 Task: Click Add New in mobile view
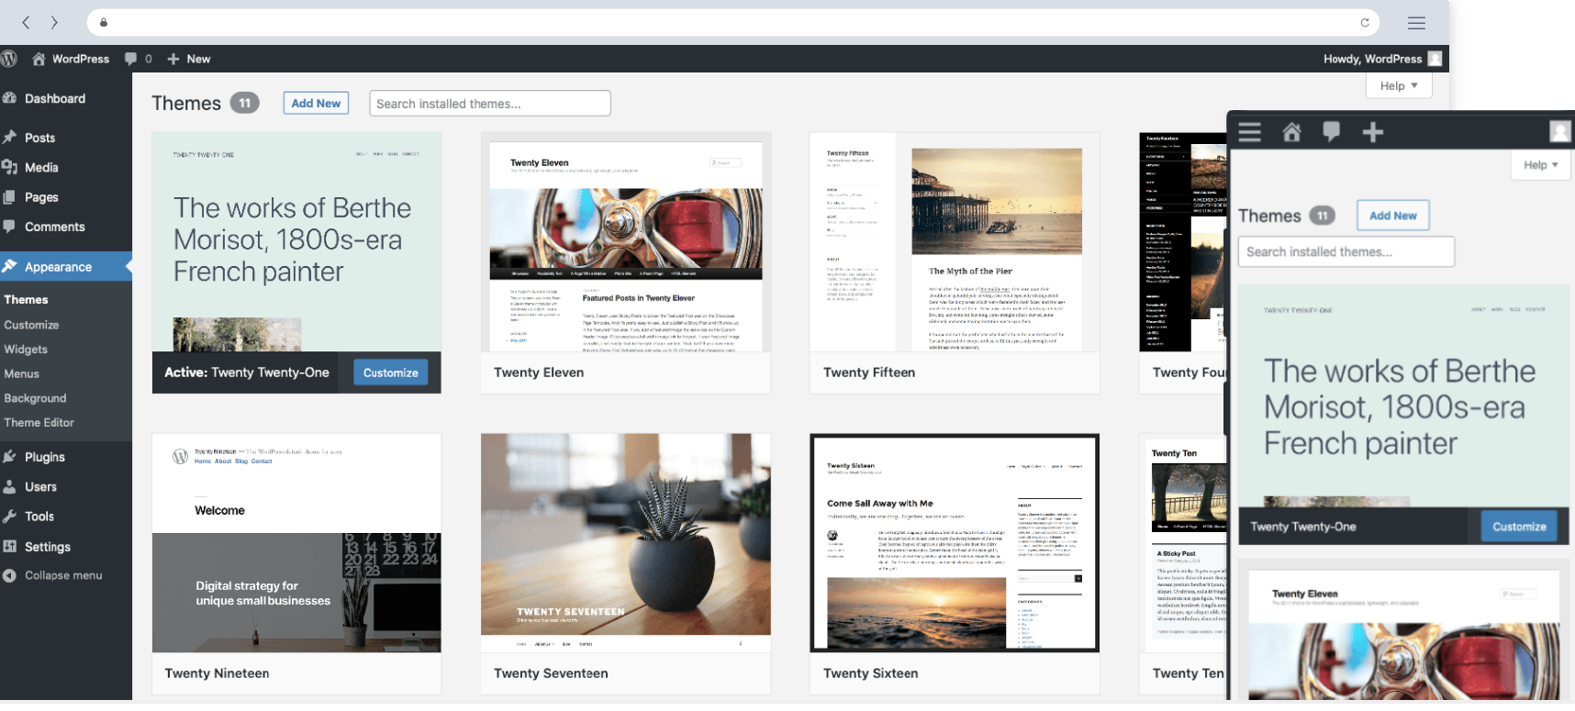pyautogui.click(x=1392, y=216)
